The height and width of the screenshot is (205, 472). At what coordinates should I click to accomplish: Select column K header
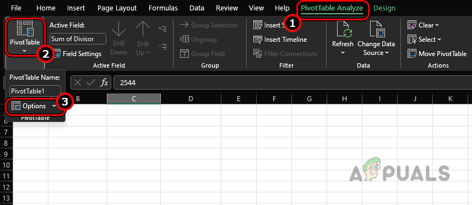coord(450,98)
